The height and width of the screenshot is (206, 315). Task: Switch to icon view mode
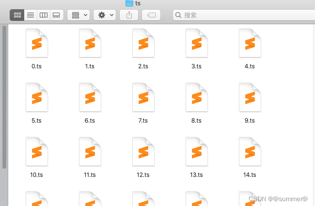click(17, 15)
